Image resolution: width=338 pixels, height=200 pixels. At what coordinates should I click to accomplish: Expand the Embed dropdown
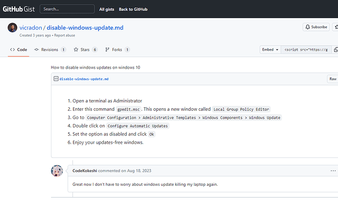270,50
